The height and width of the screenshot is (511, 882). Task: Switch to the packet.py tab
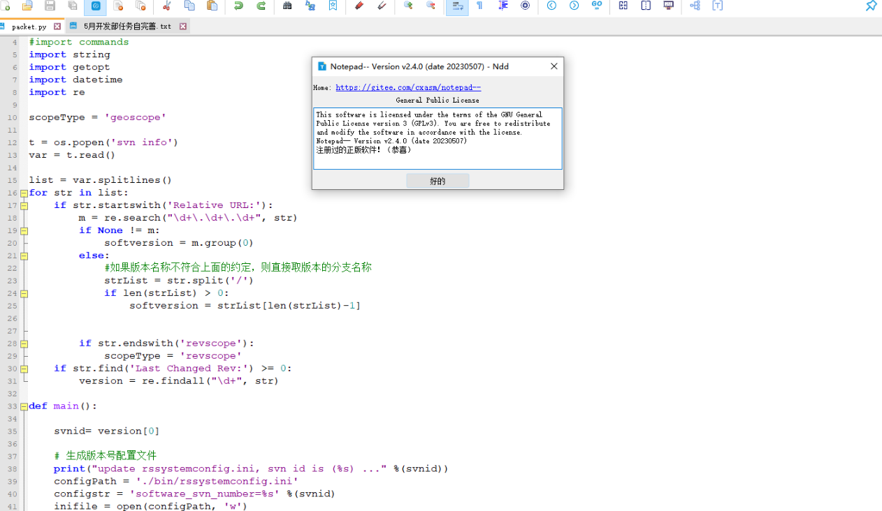29,27
